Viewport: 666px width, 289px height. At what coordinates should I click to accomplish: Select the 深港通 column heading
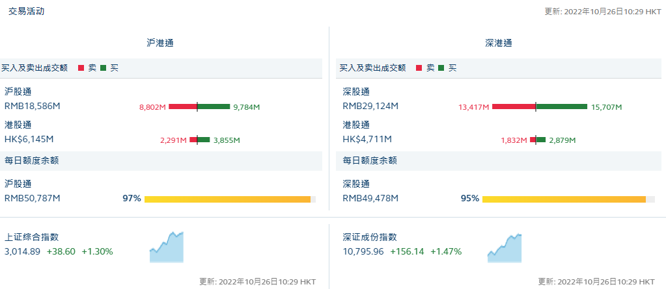point(499,43)
